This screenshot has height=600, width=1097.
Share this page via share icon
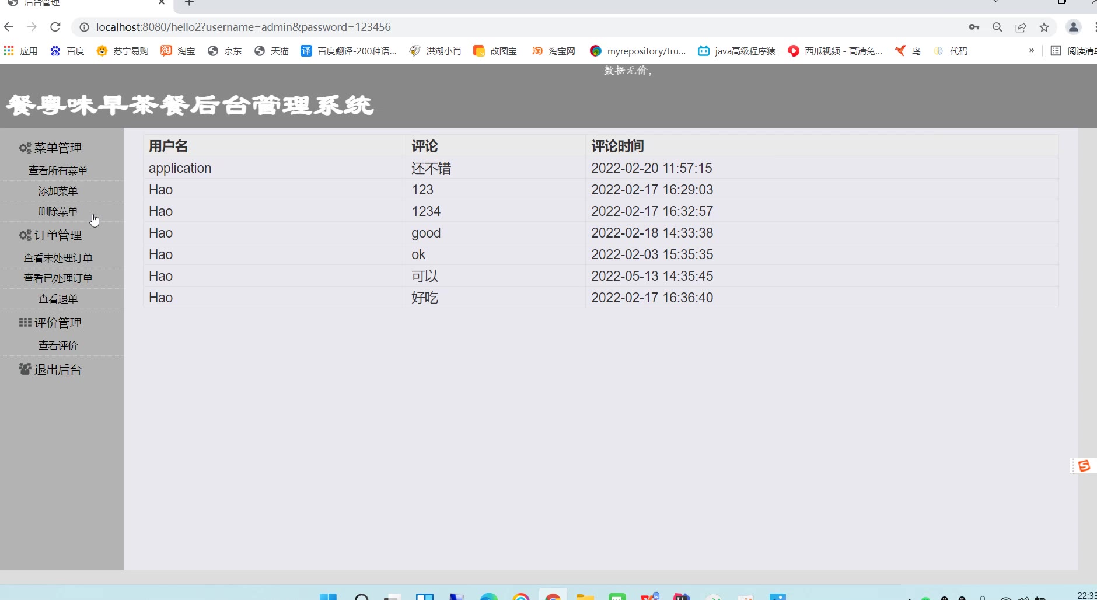(x=1021, y=27)
